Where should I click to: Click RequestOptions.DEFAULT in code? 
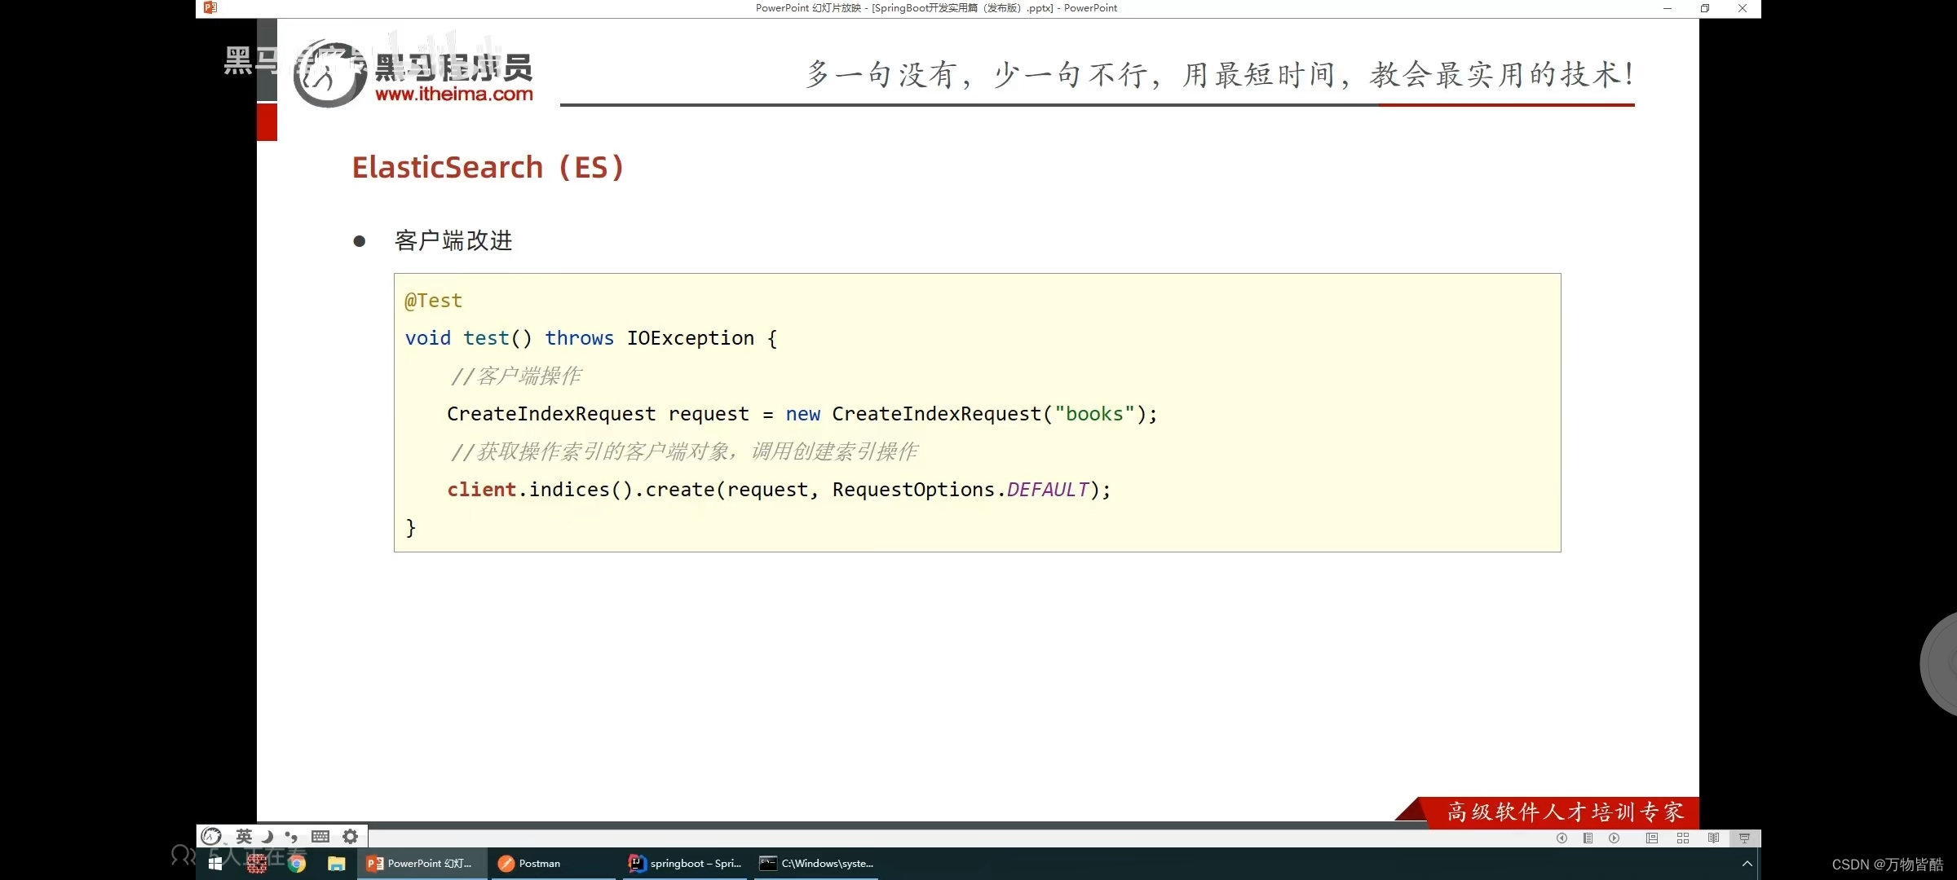[x=961, y=490]
